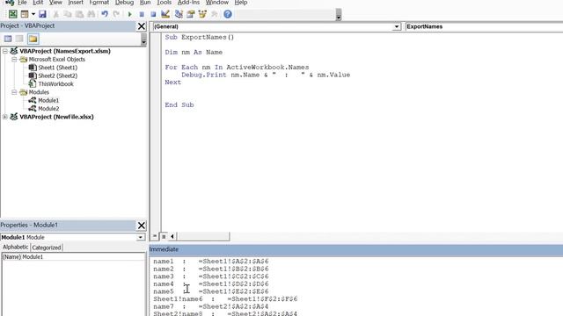Click the Copy toolbar icon
Image resolution: width=563 pixels, height=316 pixels.
coord(68,14)
